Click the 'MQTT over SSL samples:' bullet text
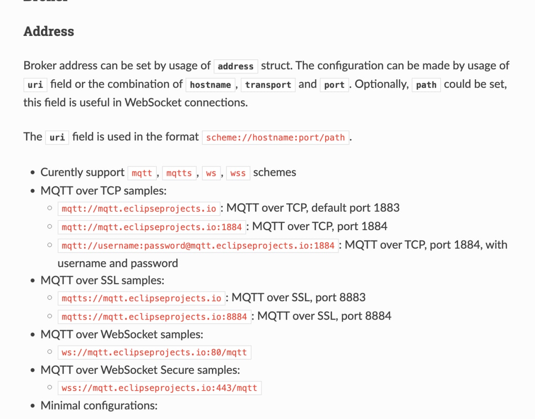The height and width of the screenshot is (419, 535). (102, 280)
